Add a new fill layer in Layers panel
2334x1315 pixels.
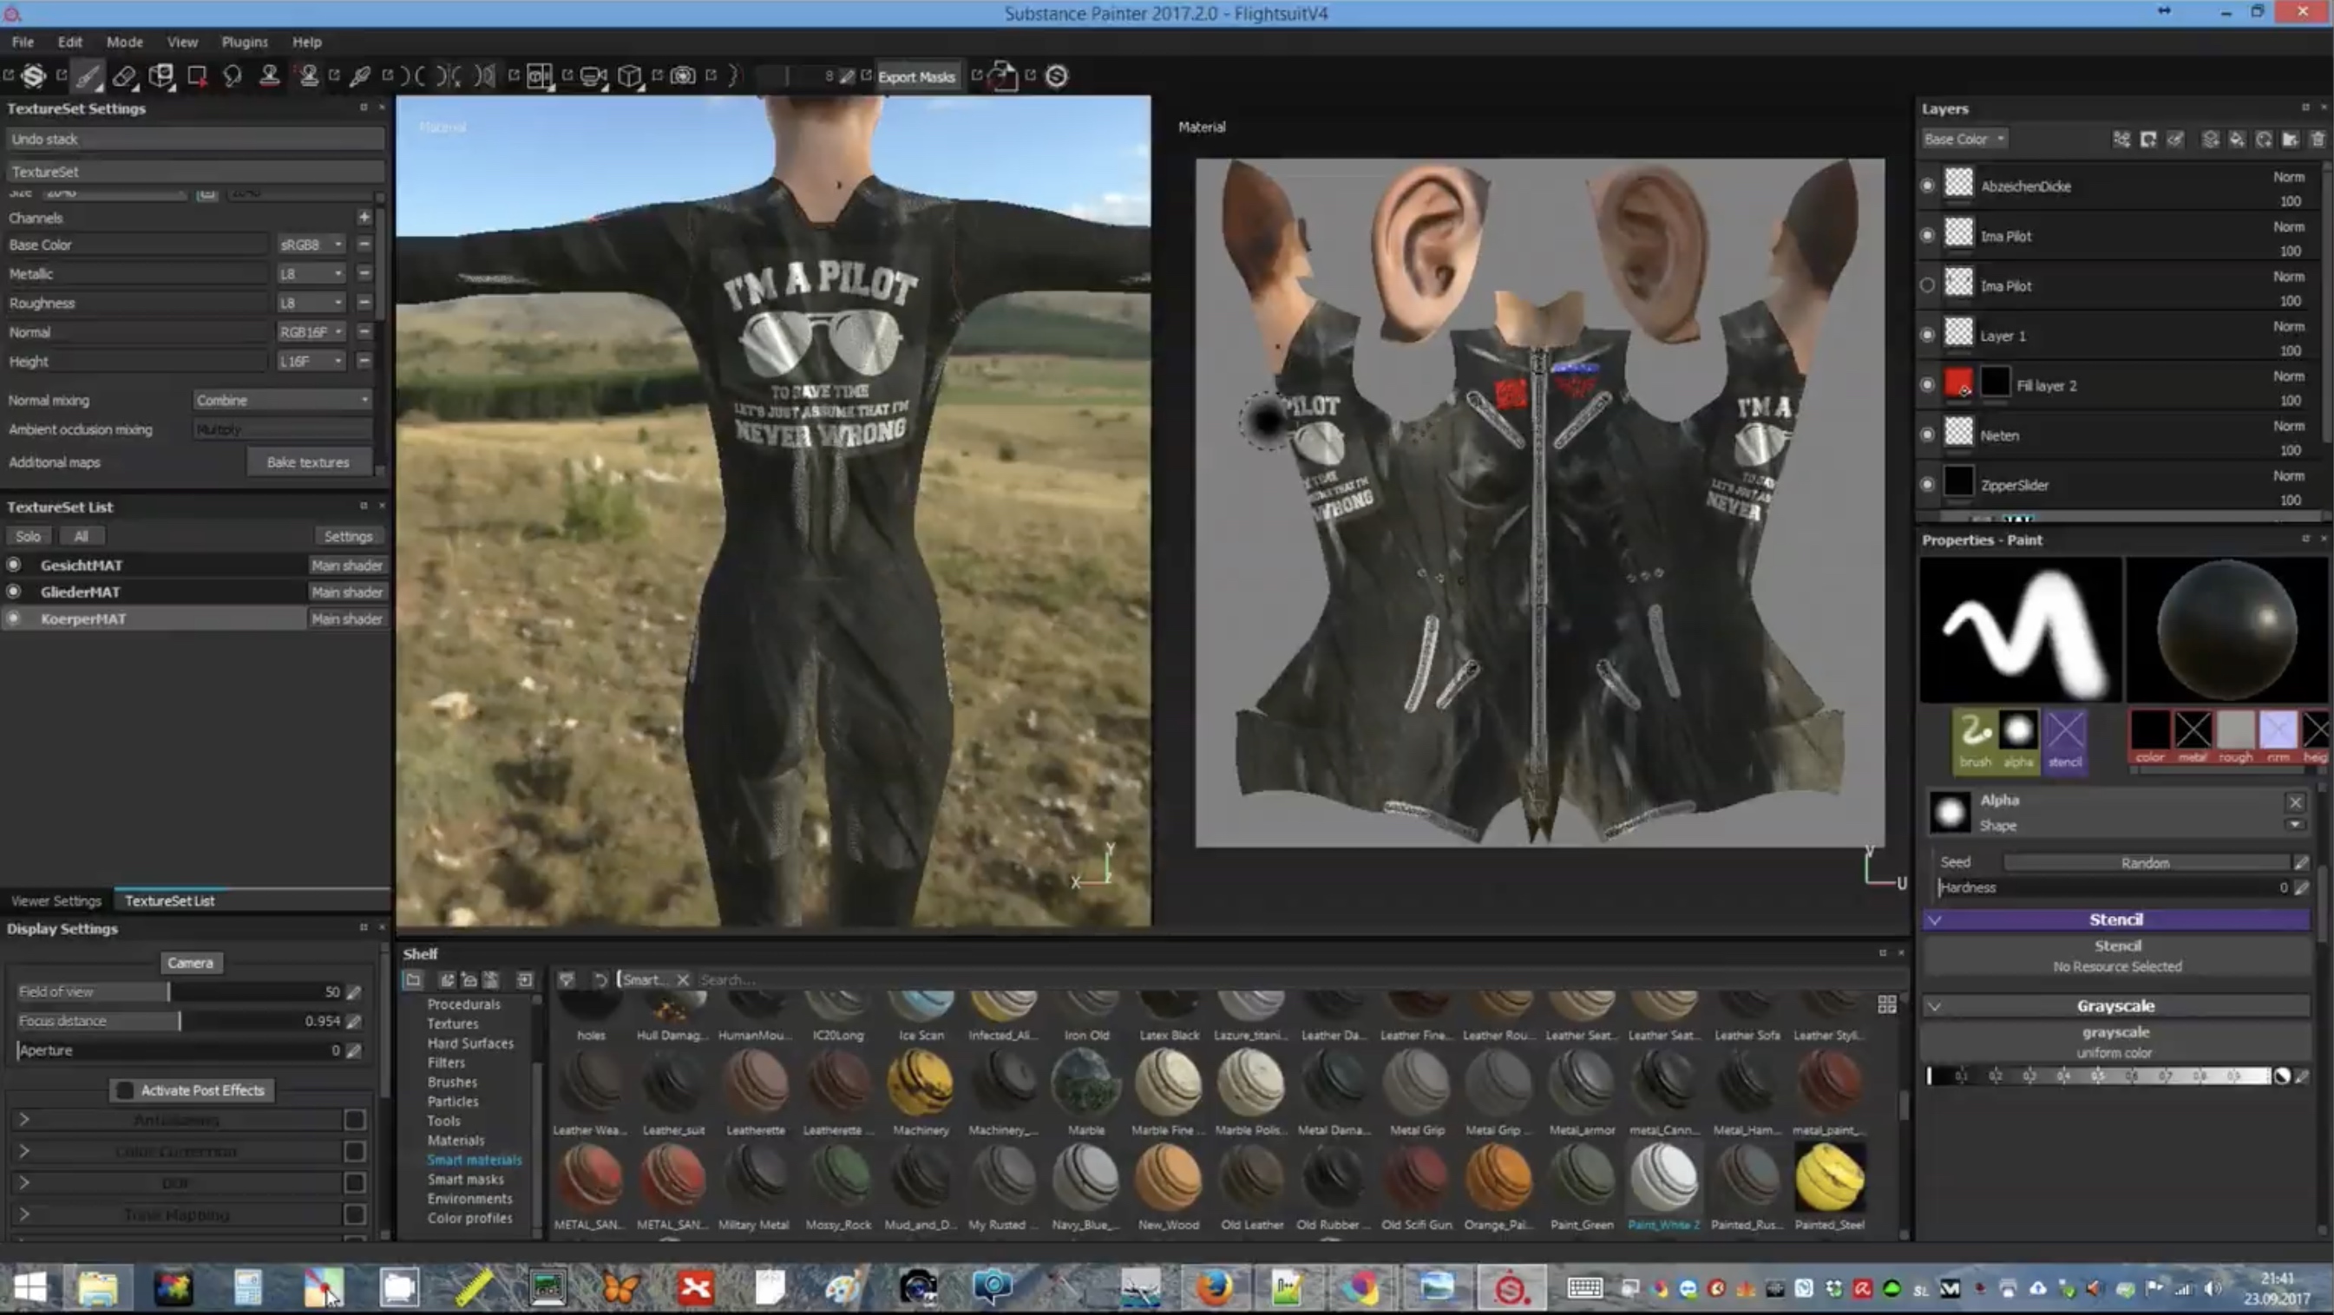click(2238, 141)
